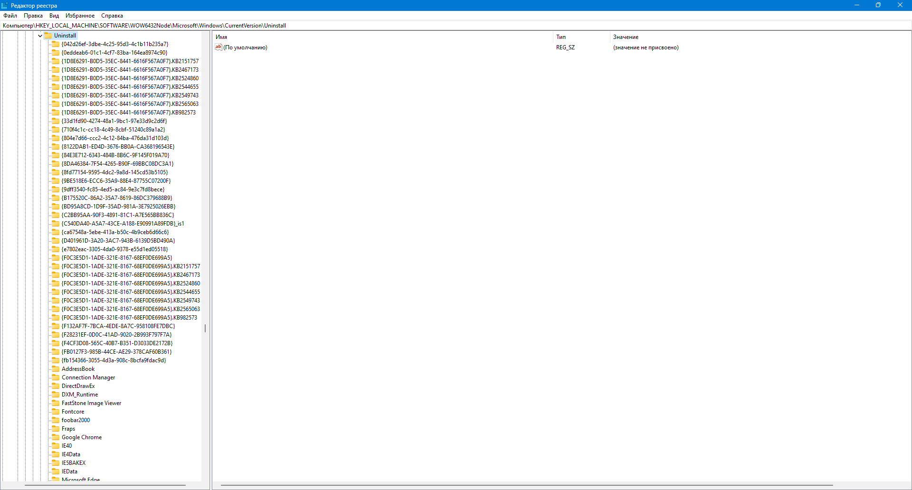Click folder icon of {0eddeab6-01c1-4cf7-83ba-164ea8974c90}
This screenshot has width=912, height=490.
point(56,53)
